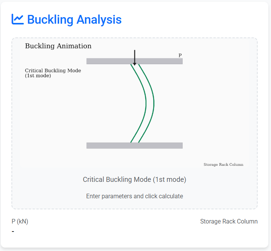Click the Buckling Animation plot title
The height and width of the screenshot is (251, 271).
[x=58, y=46]
